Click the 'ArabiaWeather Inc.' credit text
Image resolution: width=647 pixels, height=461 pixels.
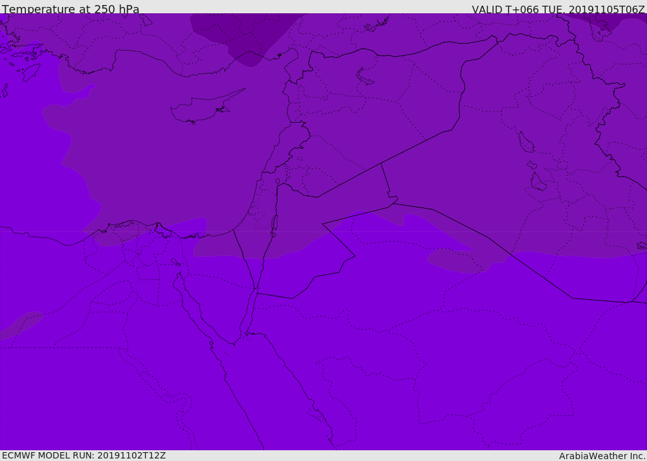603,456
